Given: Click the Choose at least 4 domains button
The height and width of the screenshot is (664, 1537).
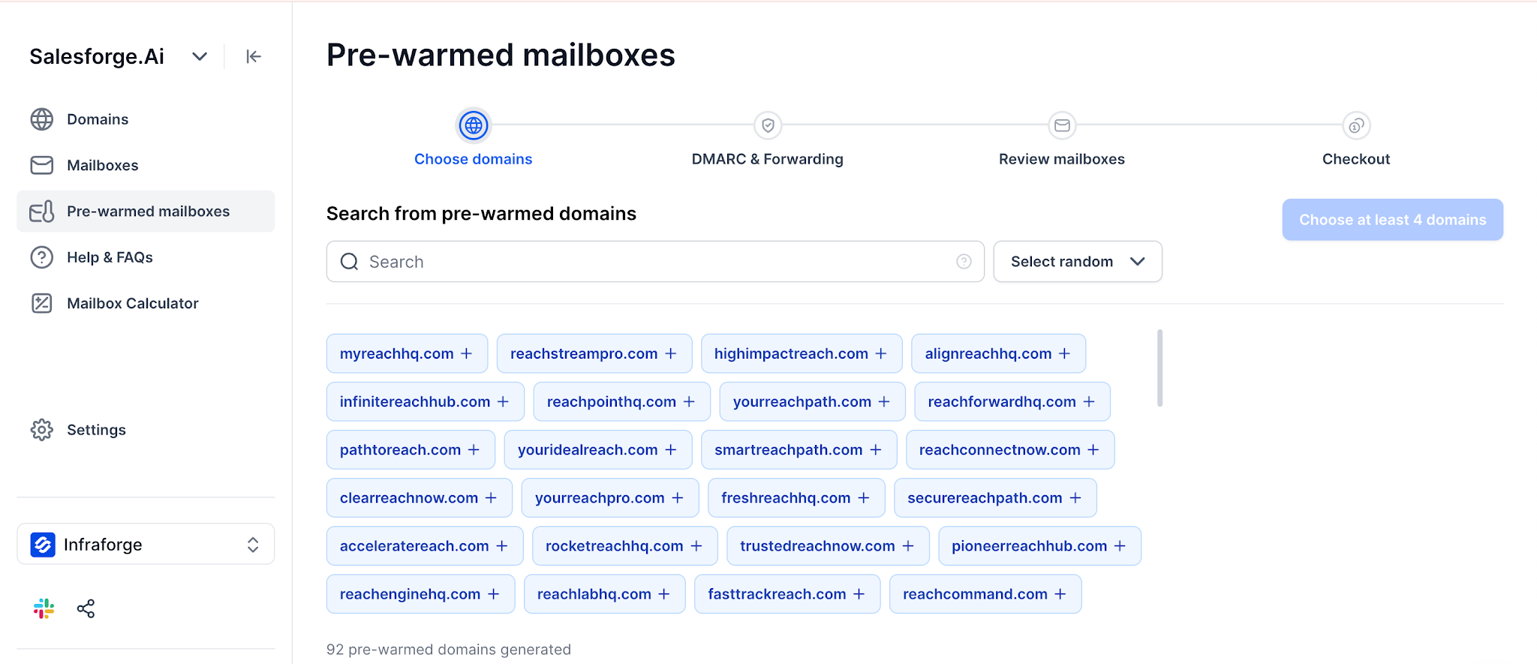Looking at the screenshot, I should [1392, 220].
